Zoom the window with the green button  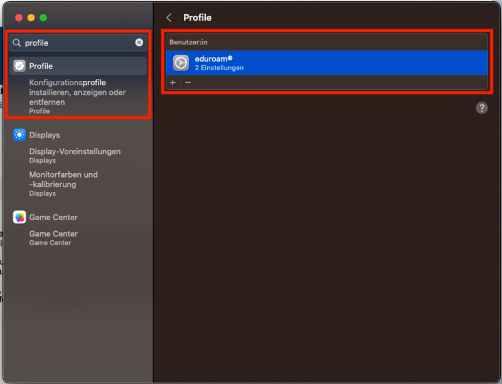click(x=43, y=18)
